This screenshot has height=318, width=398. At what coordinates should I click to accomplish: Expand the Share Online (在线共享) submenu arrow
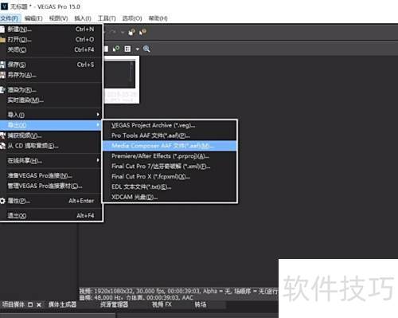[98, 160]
